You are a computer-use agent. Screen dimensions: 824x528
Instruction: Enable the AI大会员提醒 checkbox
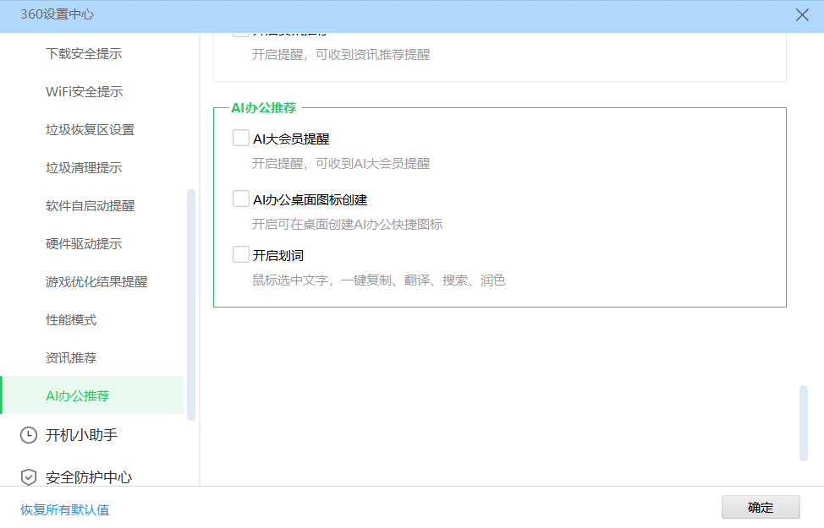pyautogui.click(x=240, y=138)
